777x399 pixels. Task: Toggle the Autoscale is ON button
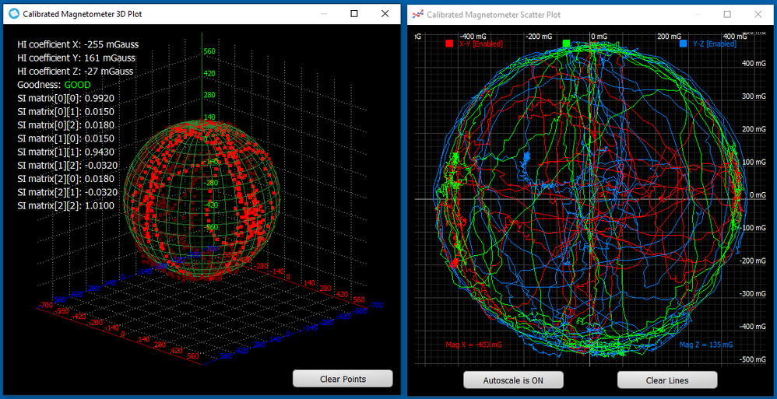(x=513, y=380)
